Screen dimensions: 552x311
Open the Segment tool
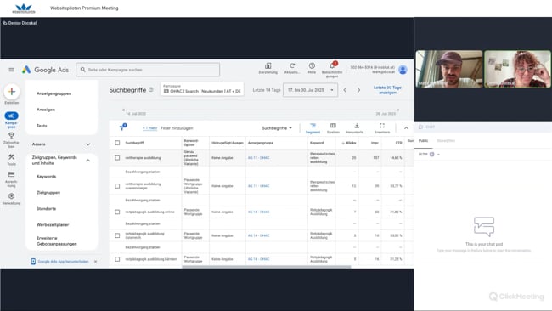click(x=313, y=128)
